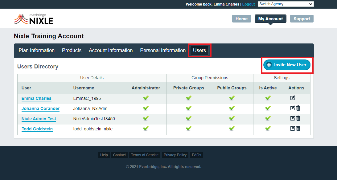Click Emma Charles Is Active checkmark
The width and height of the screenshot is (337, 180).
click(268, 98)
